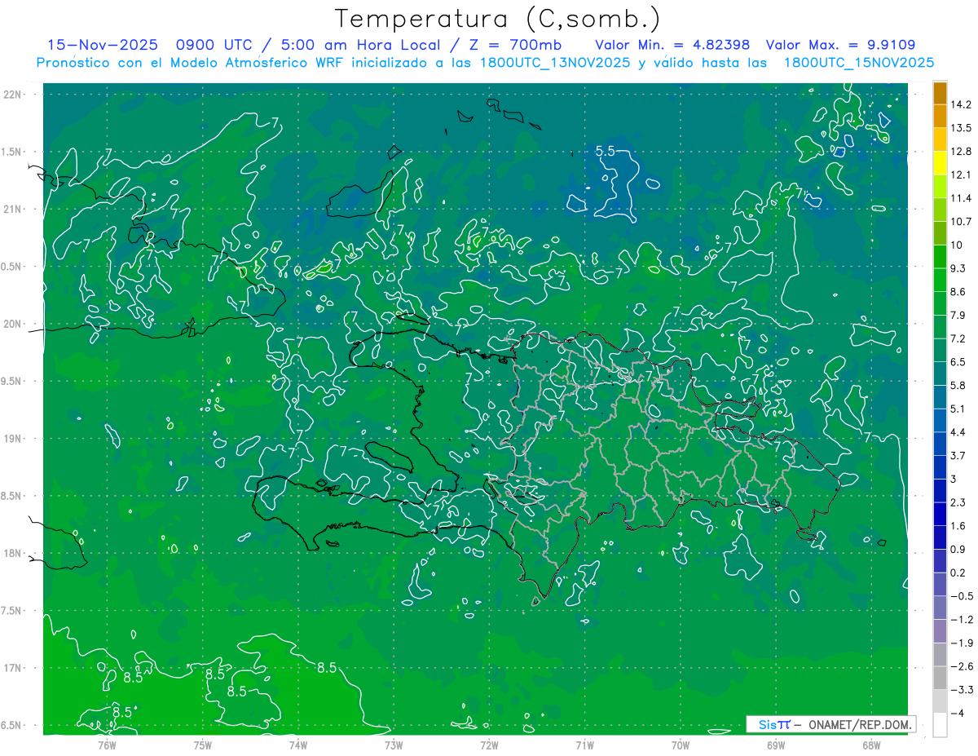Click the title "Temperatura (C,somb.)"
The image size is (978, 756).
point(498,19)
